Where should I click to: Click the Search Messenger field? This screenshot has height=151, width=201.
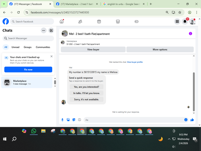click(x=28, y=38)
